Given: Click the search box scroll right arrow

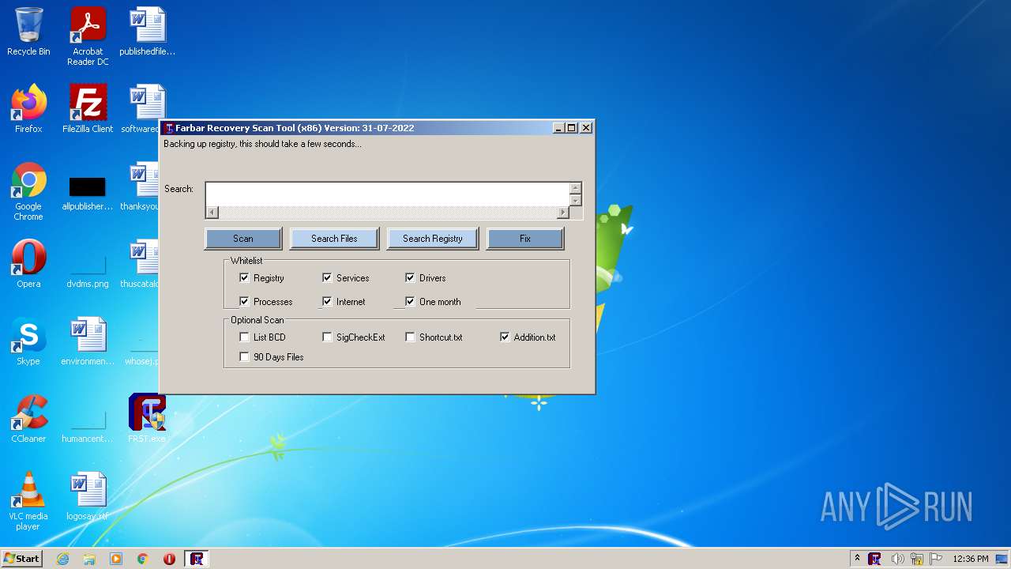Looking at the screenshot, I should (x=562, y=213).
